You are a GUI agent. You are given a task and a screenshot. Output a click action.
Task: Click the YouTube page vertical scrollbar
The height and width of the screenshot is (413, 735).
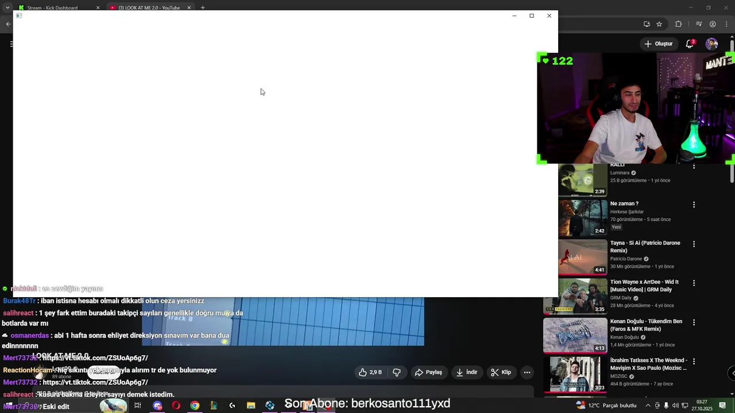click(732, 172)
